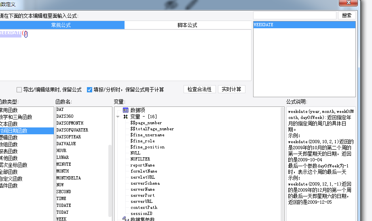The width and height of the screenshot is (372, 221).
Task: Click function name list scrollbar
Action: pyautogui.click(x=110, y=181)
